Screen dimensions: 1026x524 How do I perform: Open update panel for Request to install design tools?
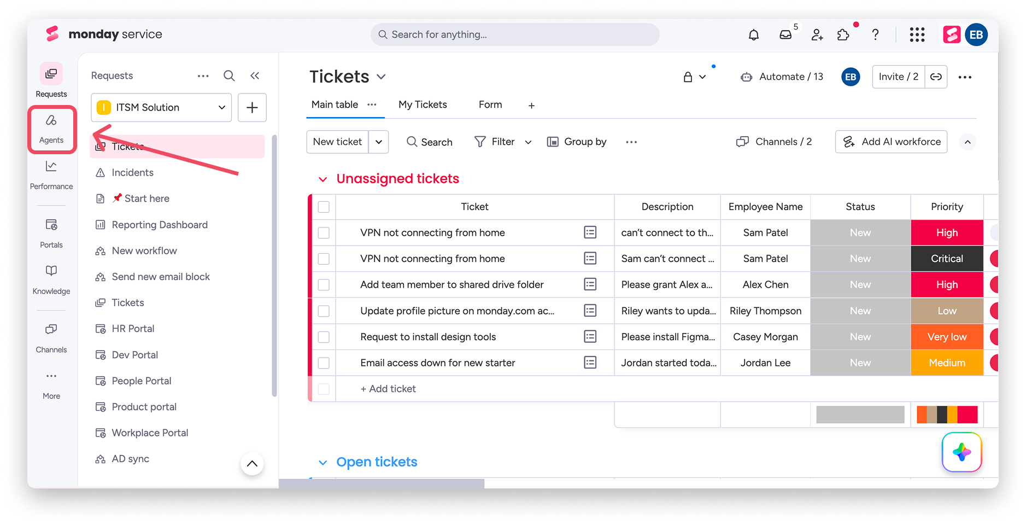point(590,336)
